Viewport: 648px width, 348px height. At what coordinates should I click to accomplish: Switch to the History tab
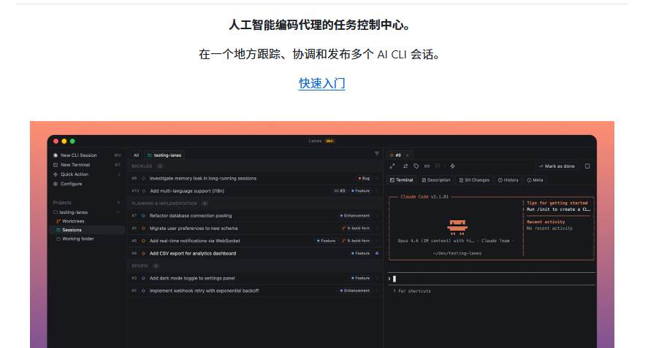[x=508, y=180]
